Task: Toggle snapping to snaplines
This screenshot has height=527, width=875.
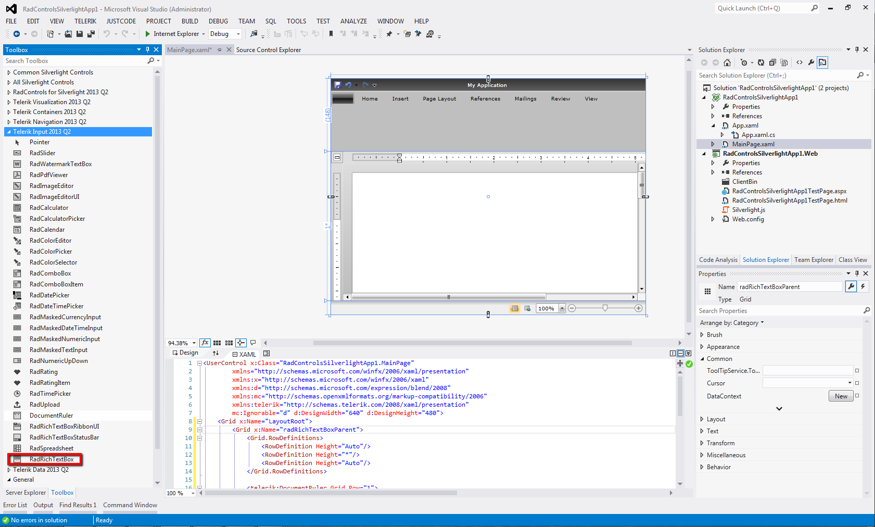Action: pyautogui.click(x=241, y=343)
